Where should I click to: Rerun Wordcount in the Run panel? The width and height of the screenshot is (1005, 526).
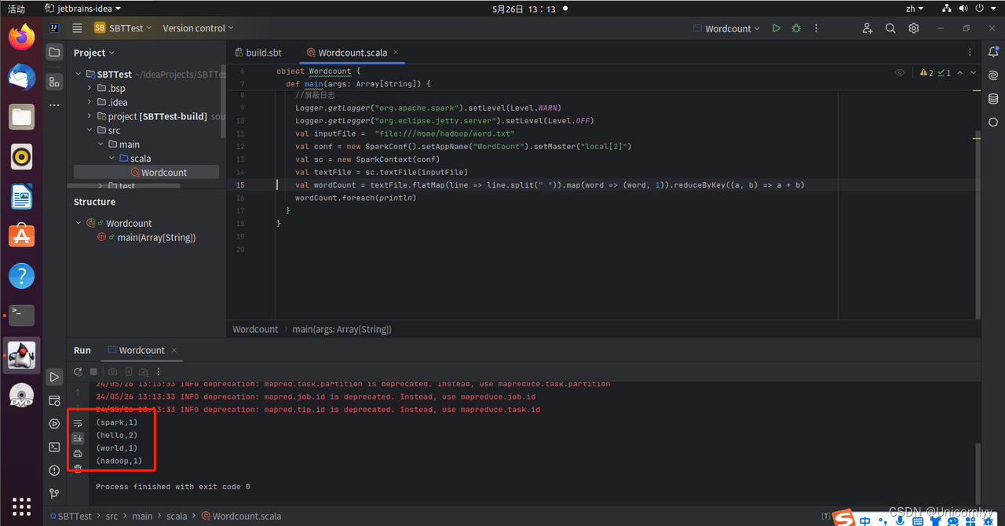(78, 372)
